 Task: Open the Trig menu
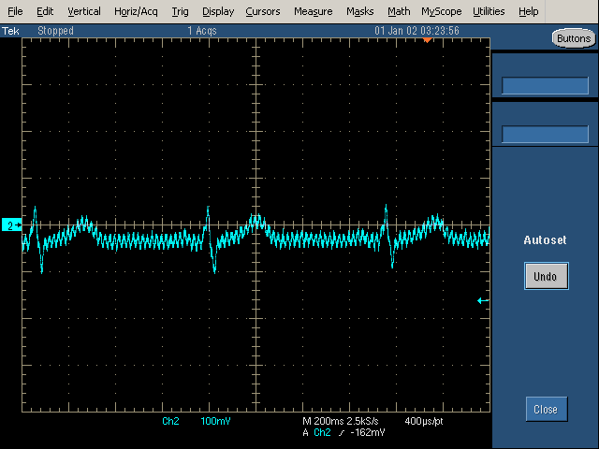point(180,11)
